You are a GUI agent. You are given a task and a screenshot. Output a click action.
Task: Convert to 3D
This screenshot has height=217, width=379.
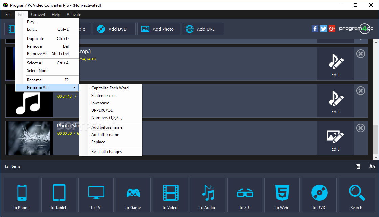click(x=245, y=195)
